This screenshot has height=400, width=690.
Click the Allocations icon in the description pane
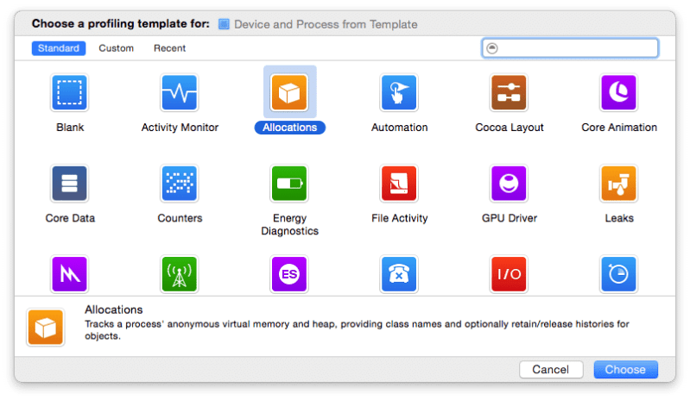point(45,328)
